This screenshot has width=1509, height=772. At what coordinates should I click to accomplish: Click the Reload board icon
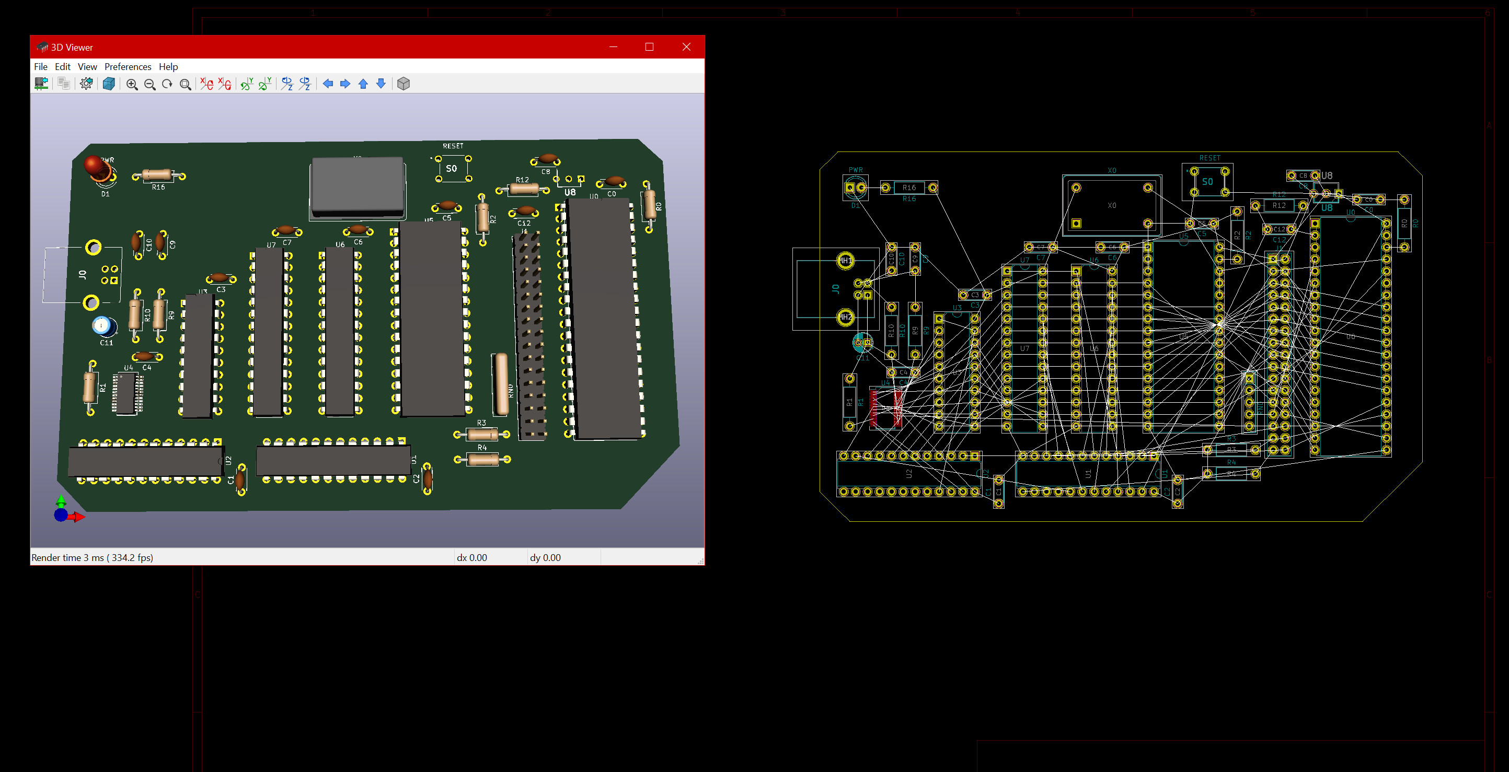point(41,84)
